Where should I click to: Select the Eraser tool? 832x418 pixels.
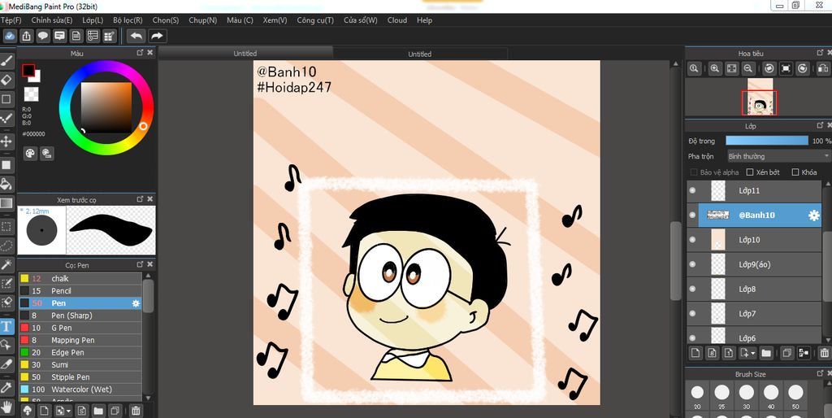6,81
